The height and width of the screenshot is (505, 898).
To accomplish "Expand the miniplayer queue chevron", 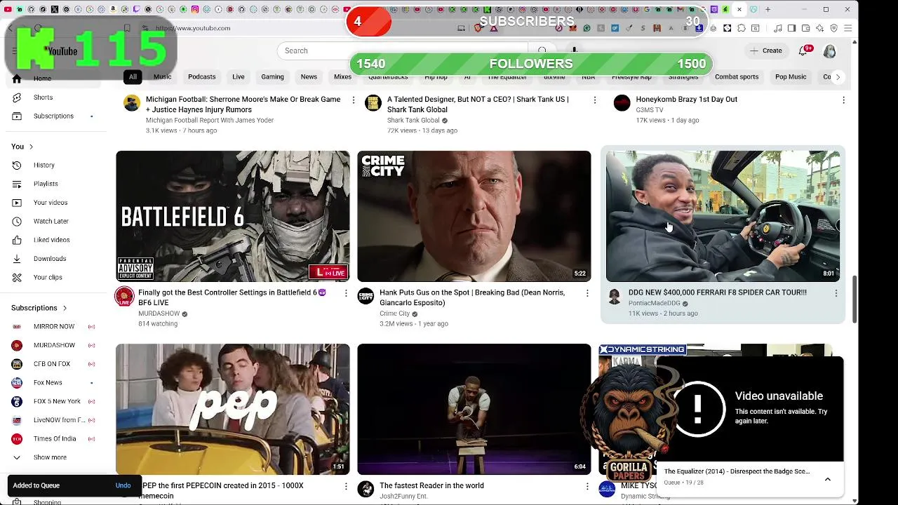I will coord(828,479).
